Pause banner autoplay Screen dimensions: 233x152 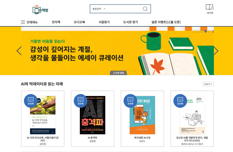pos(213,31)
